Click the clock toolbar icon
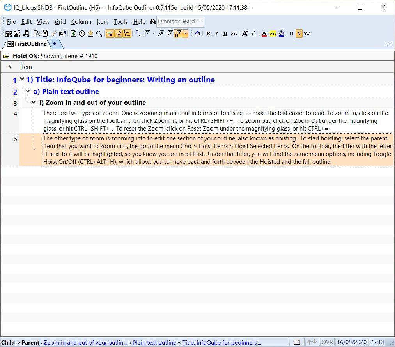The width and height of the screenshot is (395, 347). 82,34
